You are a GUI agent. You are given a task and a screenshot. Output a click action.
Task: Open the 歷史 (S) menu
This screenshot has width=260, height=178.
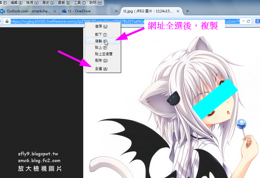click(x=48, y=2)
